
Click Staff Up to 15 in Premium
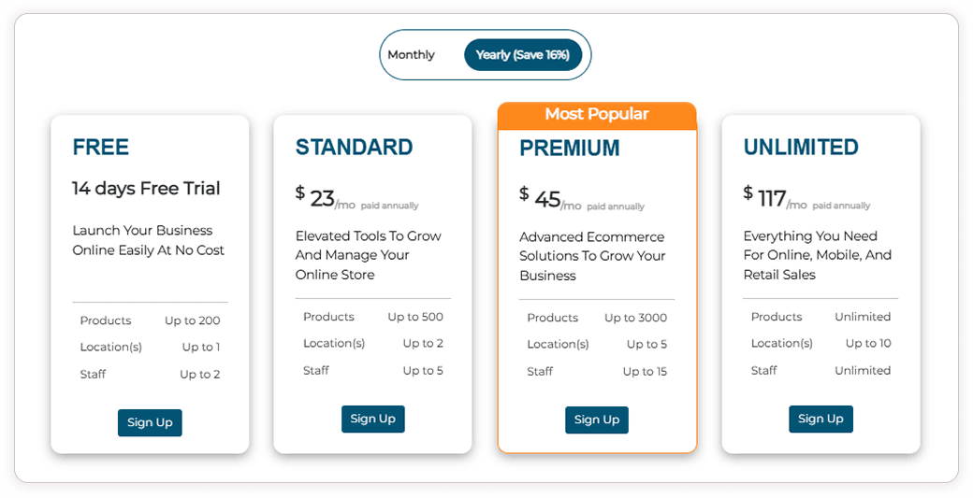pos(645,371)
